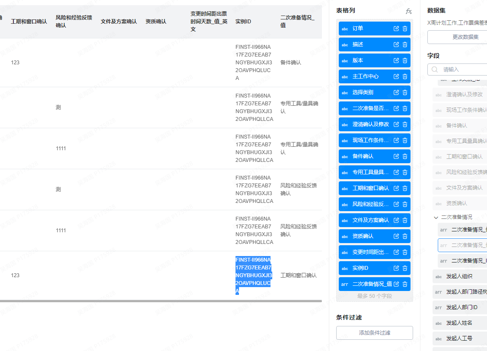Select the highlighted arr 二次准备情况 sub-field

pyautogui.click(x=462, y=245)
